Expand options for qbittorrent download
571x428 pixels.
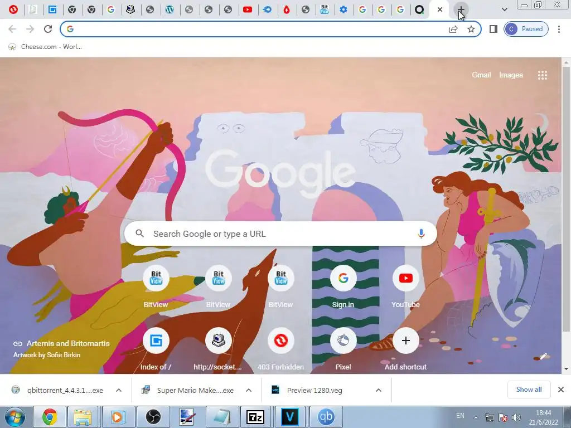coord(119,390)
